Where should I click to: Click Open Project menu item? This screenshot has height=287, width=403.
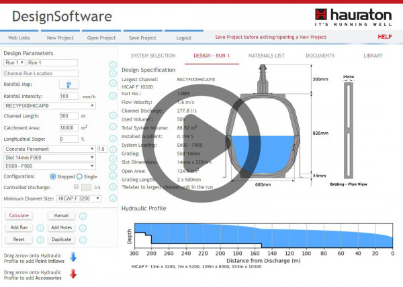(101, 38)
